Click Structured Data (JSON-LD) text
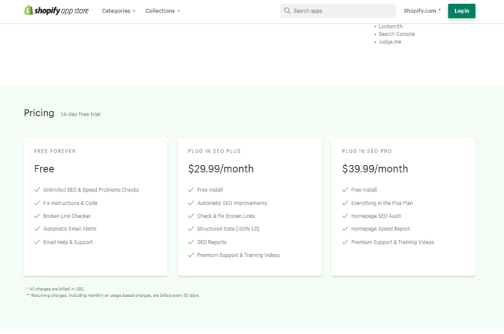This screenshot has width=504, height=334. (228, 229)
